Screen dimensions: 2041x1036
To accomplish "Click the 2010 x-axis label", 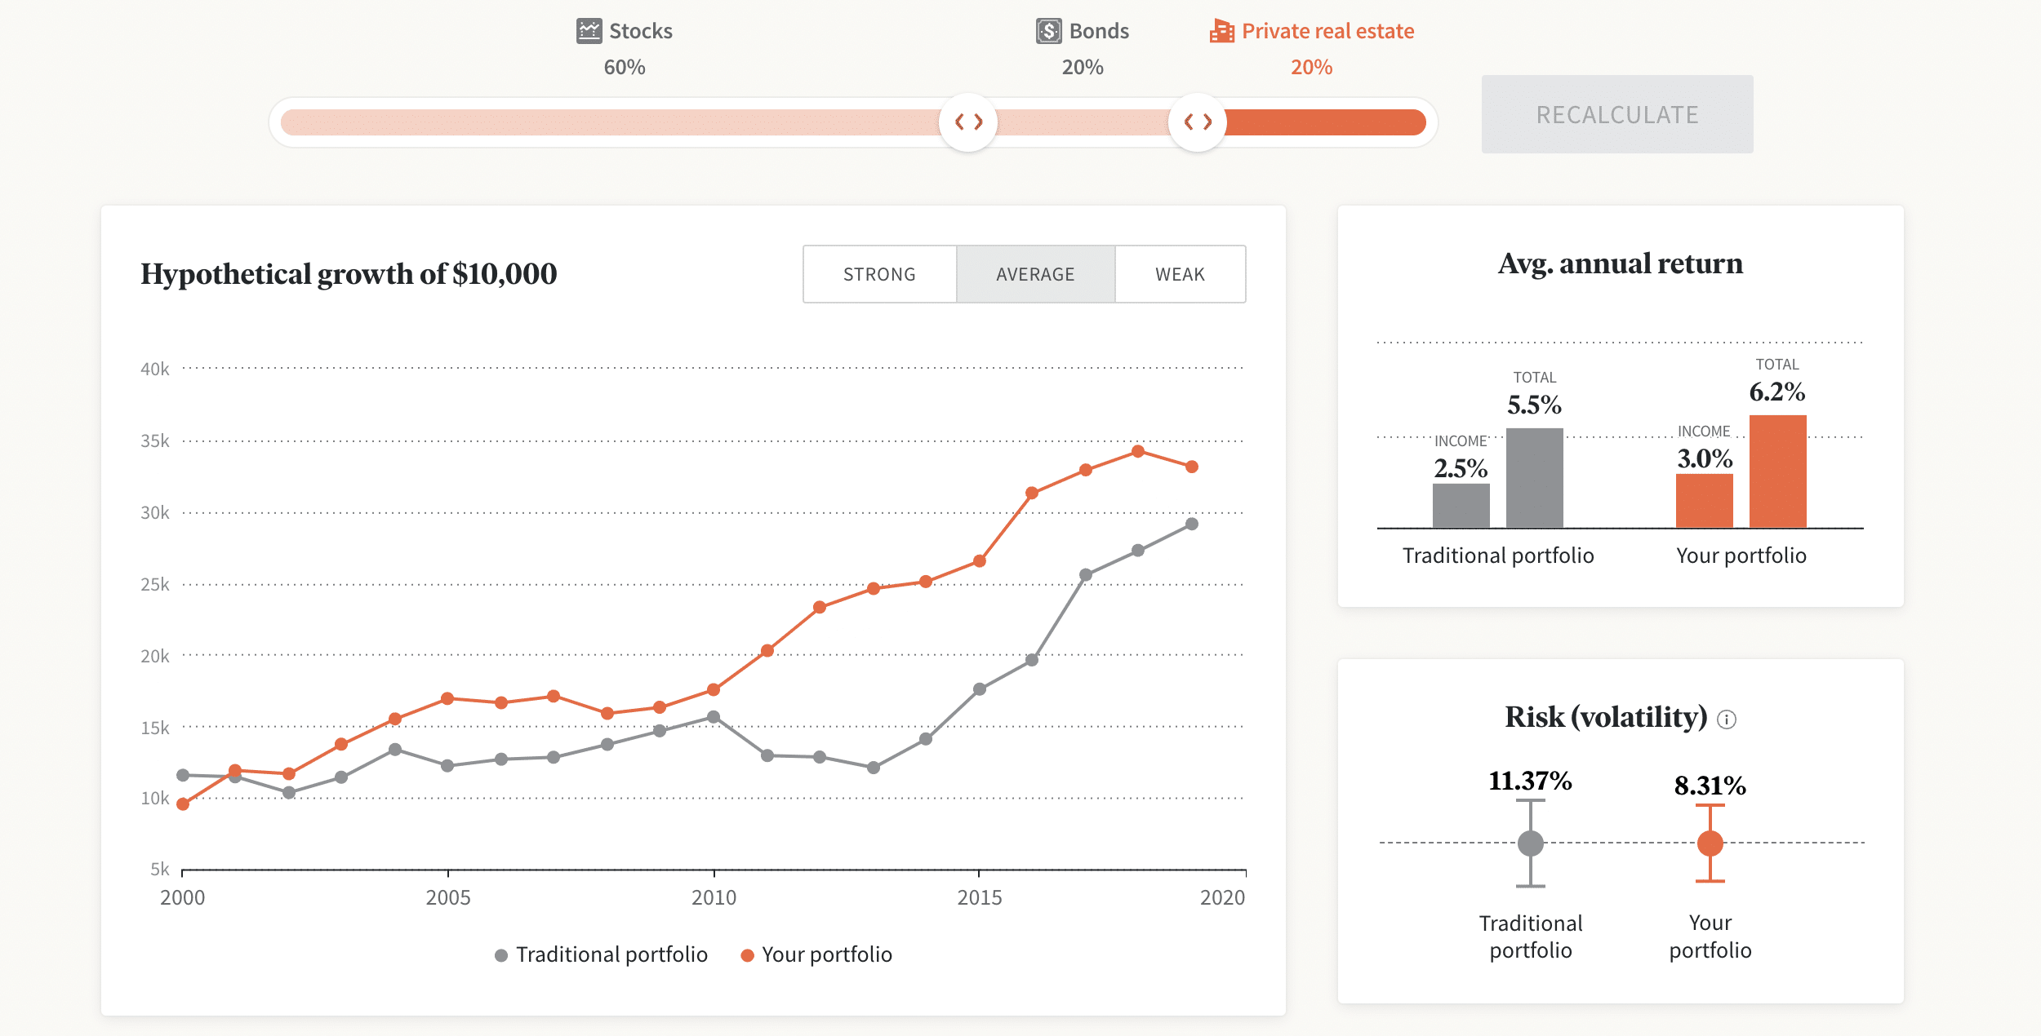I will tap(714, 897).
